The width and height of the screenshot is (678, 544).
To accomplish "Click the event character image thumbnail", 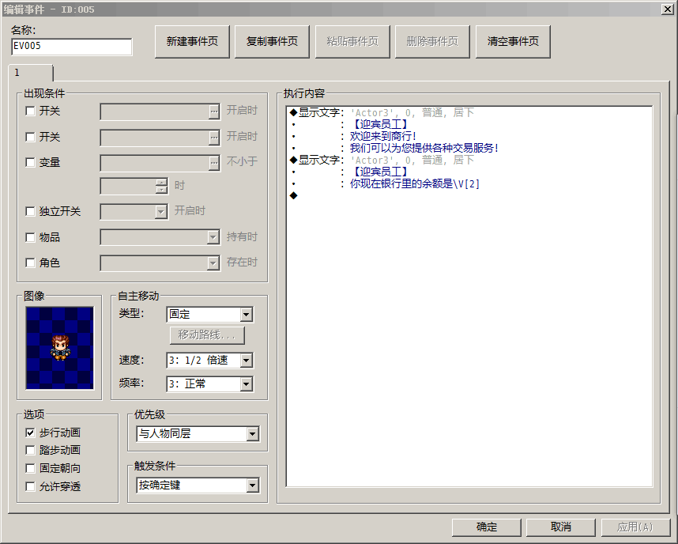I will 60,348.
